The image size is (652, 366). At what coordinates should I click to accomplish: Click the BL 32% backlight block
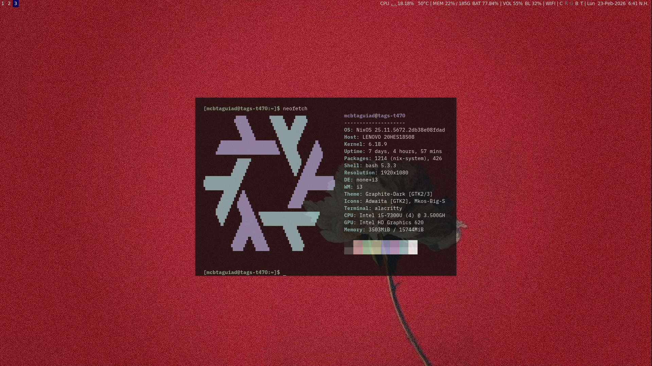tap(533, 3)
